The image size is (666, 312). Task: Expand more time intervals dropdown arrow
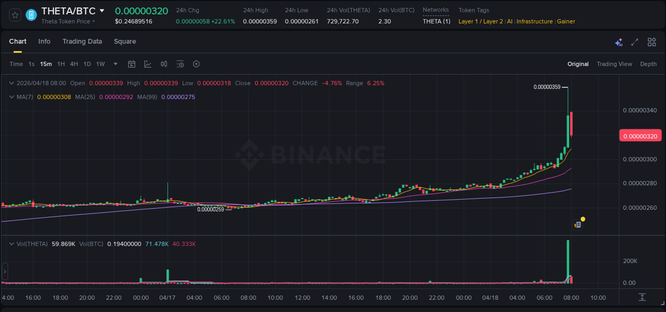click(x=116, y=64)
